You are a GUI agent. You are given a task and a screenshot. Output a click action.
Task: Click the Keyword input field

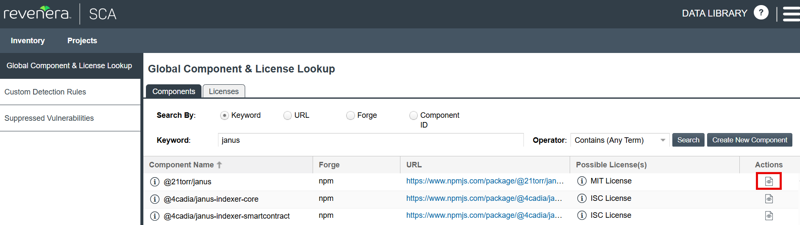[370, 140]
